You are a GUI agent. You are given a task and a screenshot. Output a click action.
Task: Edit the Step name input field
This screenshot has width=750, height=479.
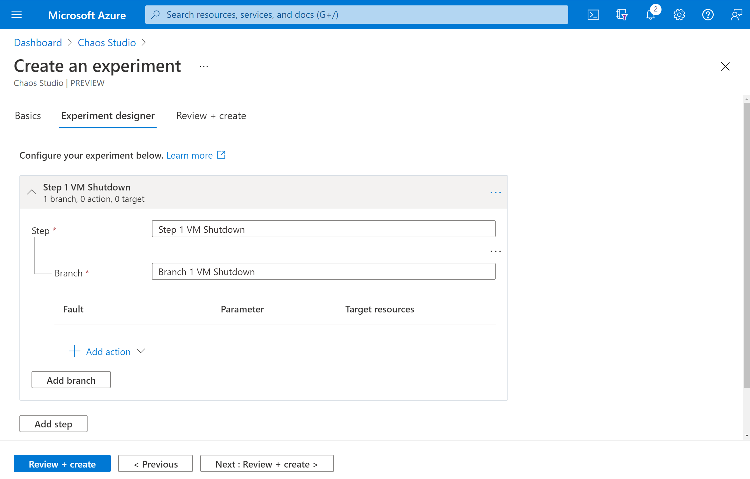(x=322, y=229)
